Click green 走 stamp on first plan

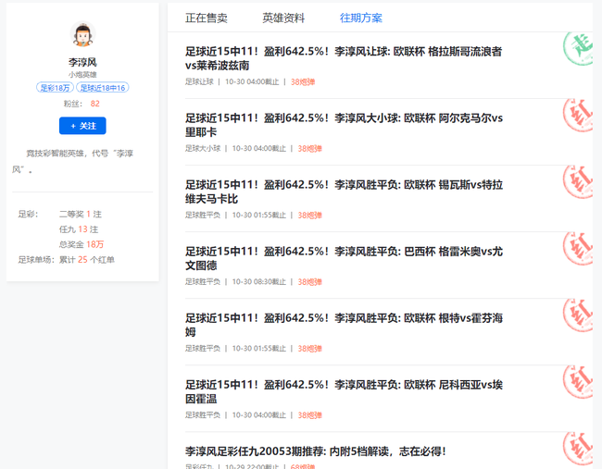578,48
